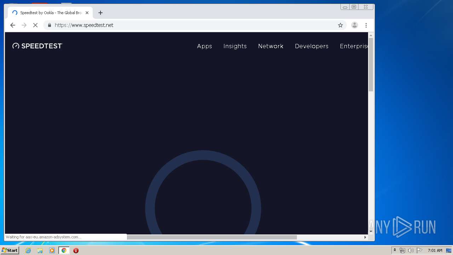Click the show desktop tray icon
This screenshot has width=453, height=255.
[x=449, y=250]
